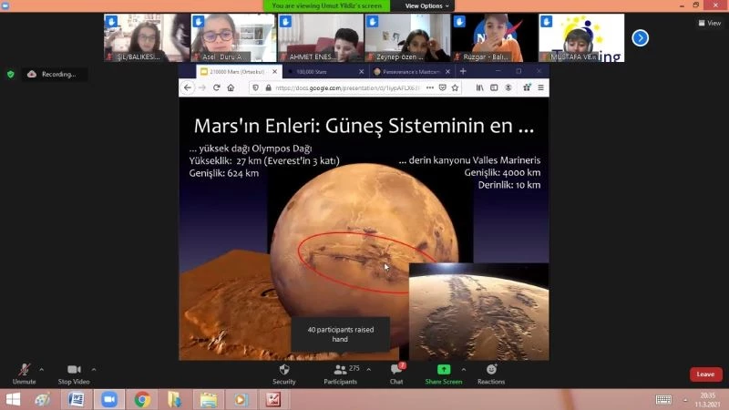Click the green encryption shield icon
The image size is (729, 410).
tap(11, 74)
